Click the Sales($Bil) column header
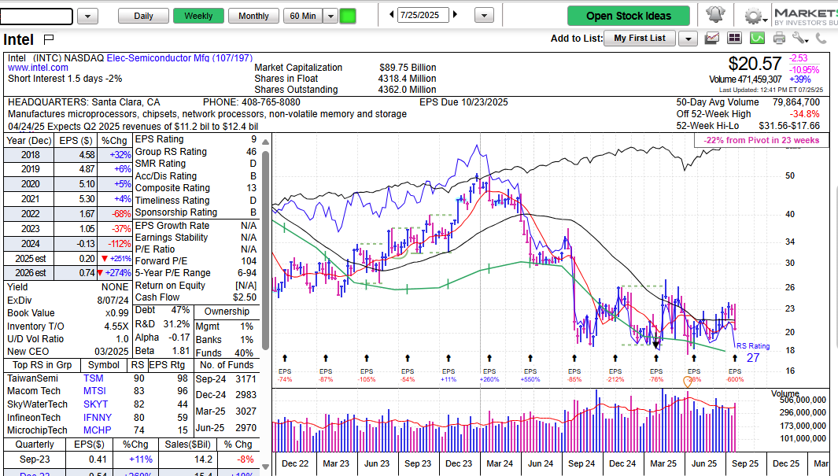The height and width of the screenshot is (476, 838). (187, 445)
